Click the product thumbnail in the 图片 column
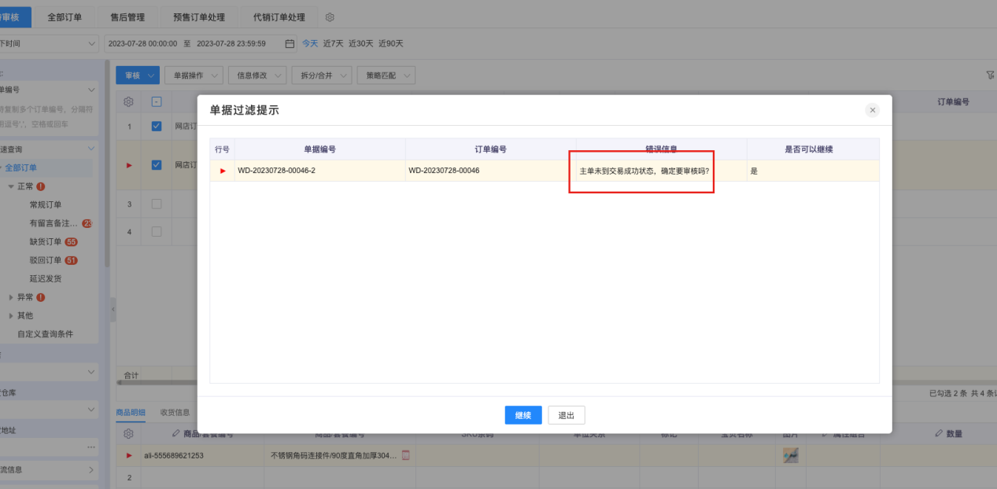Viewport: 997px width, 489px height. pos(791,455)
